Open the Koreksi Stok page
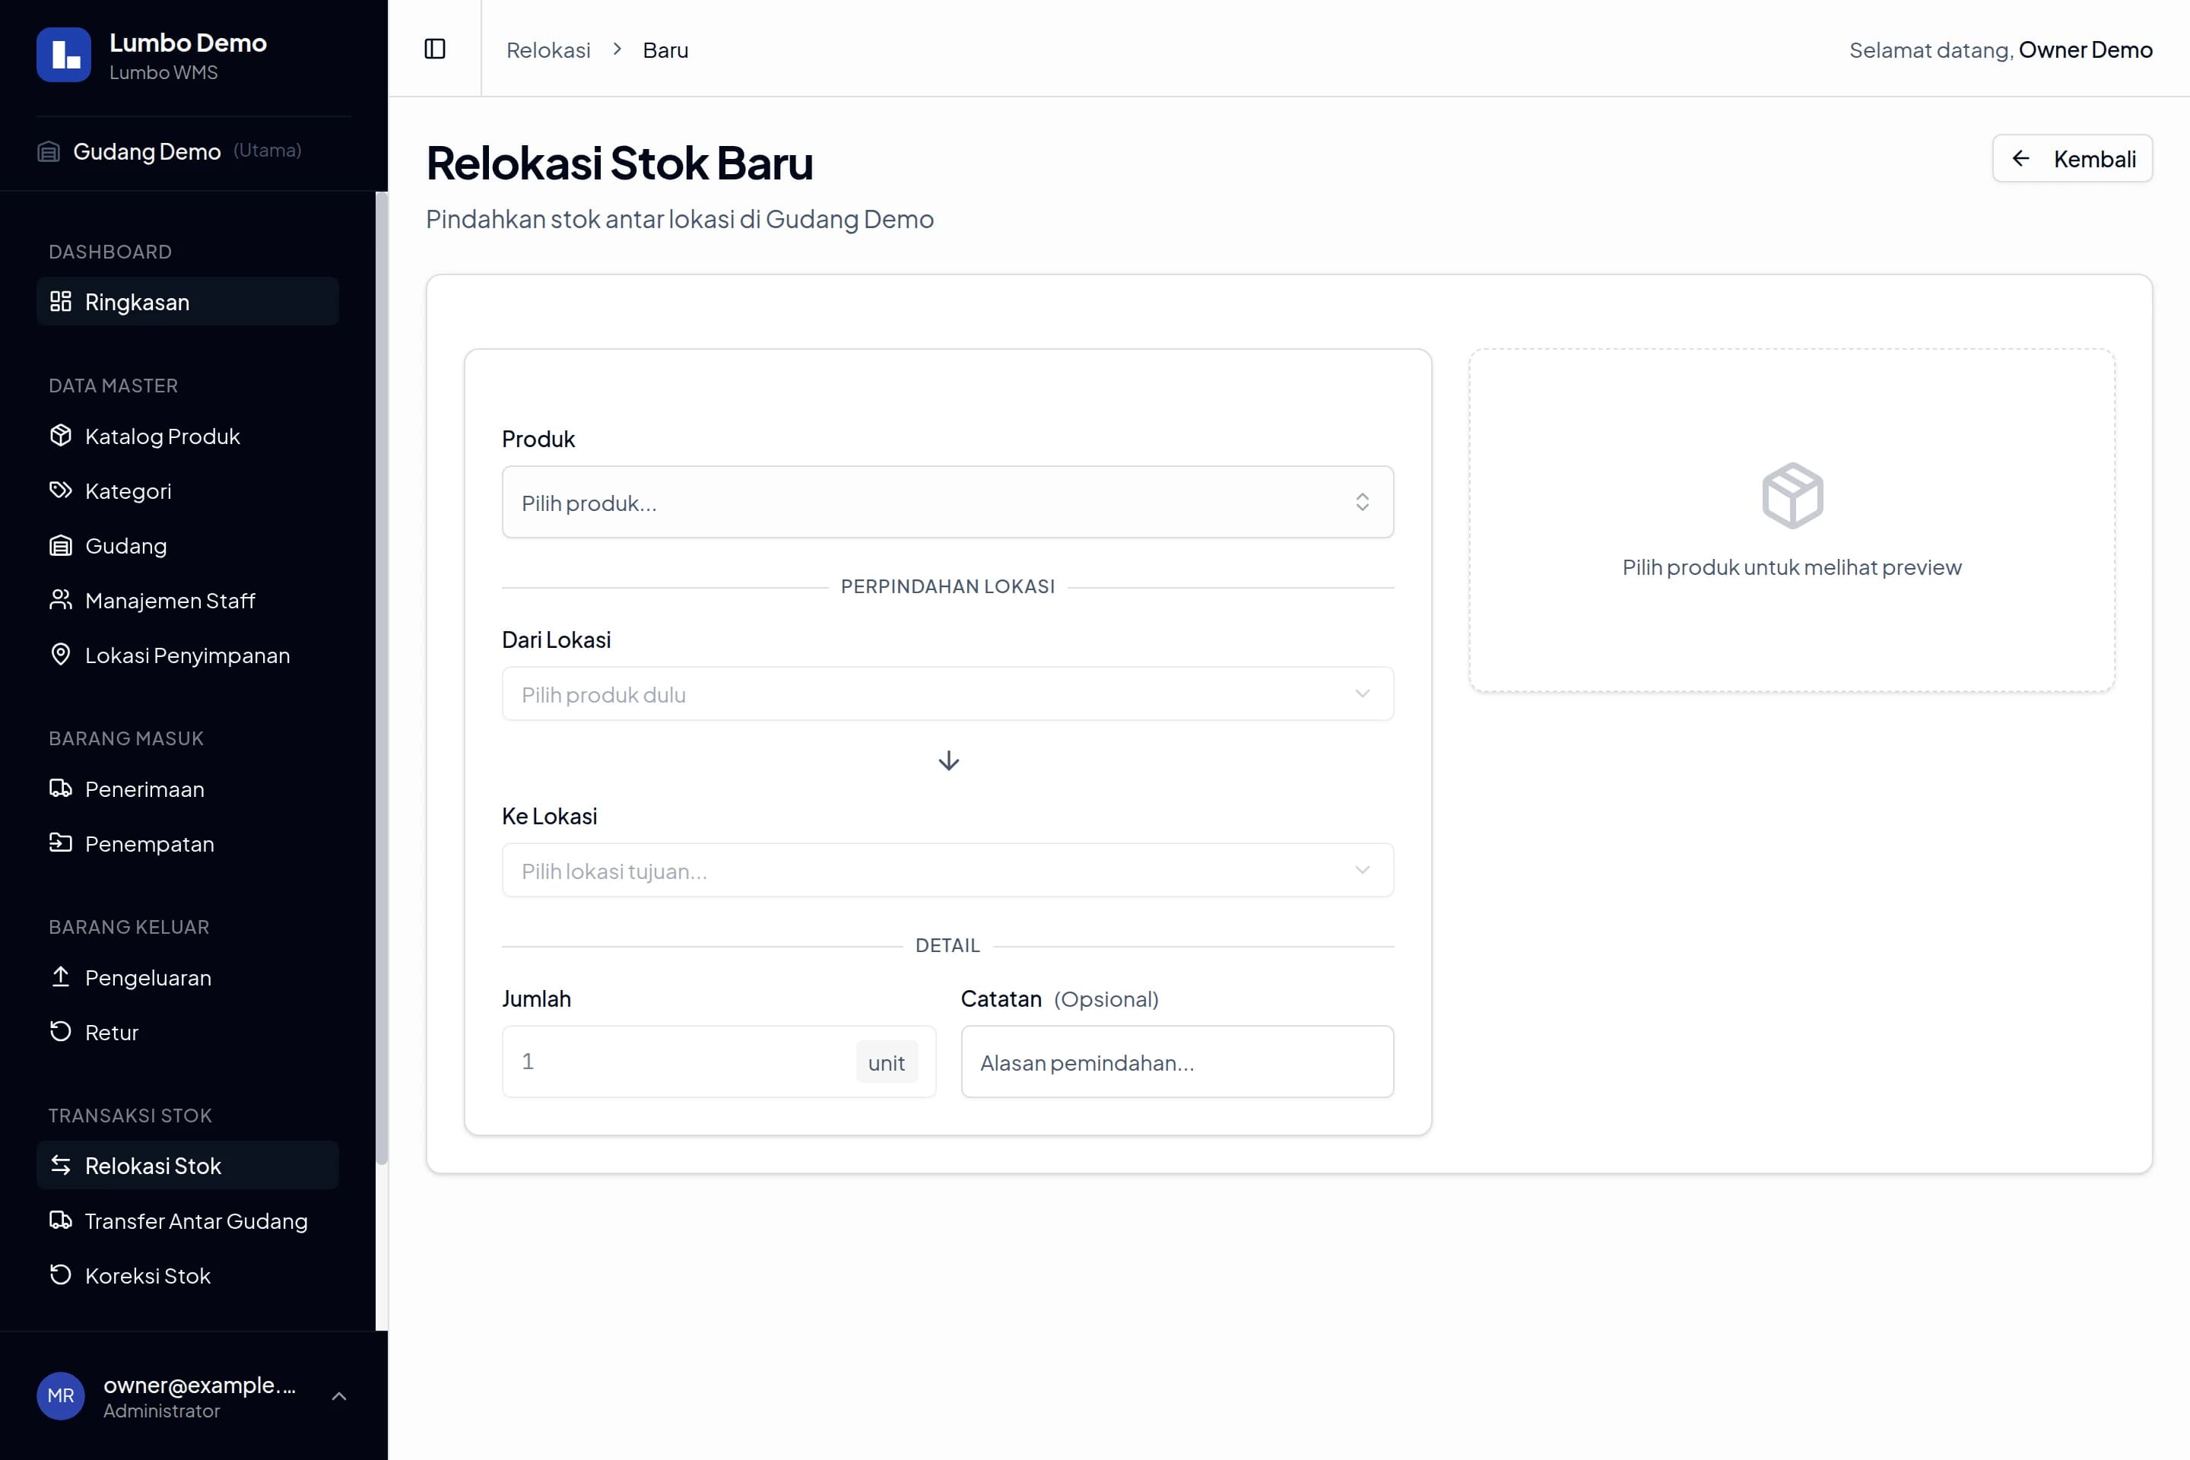 (x=188, y=1274)
